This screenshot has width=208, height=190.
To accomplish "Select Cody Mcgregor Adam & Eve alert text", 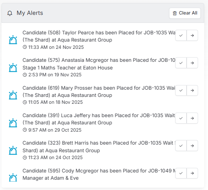I will pos(99,174).
